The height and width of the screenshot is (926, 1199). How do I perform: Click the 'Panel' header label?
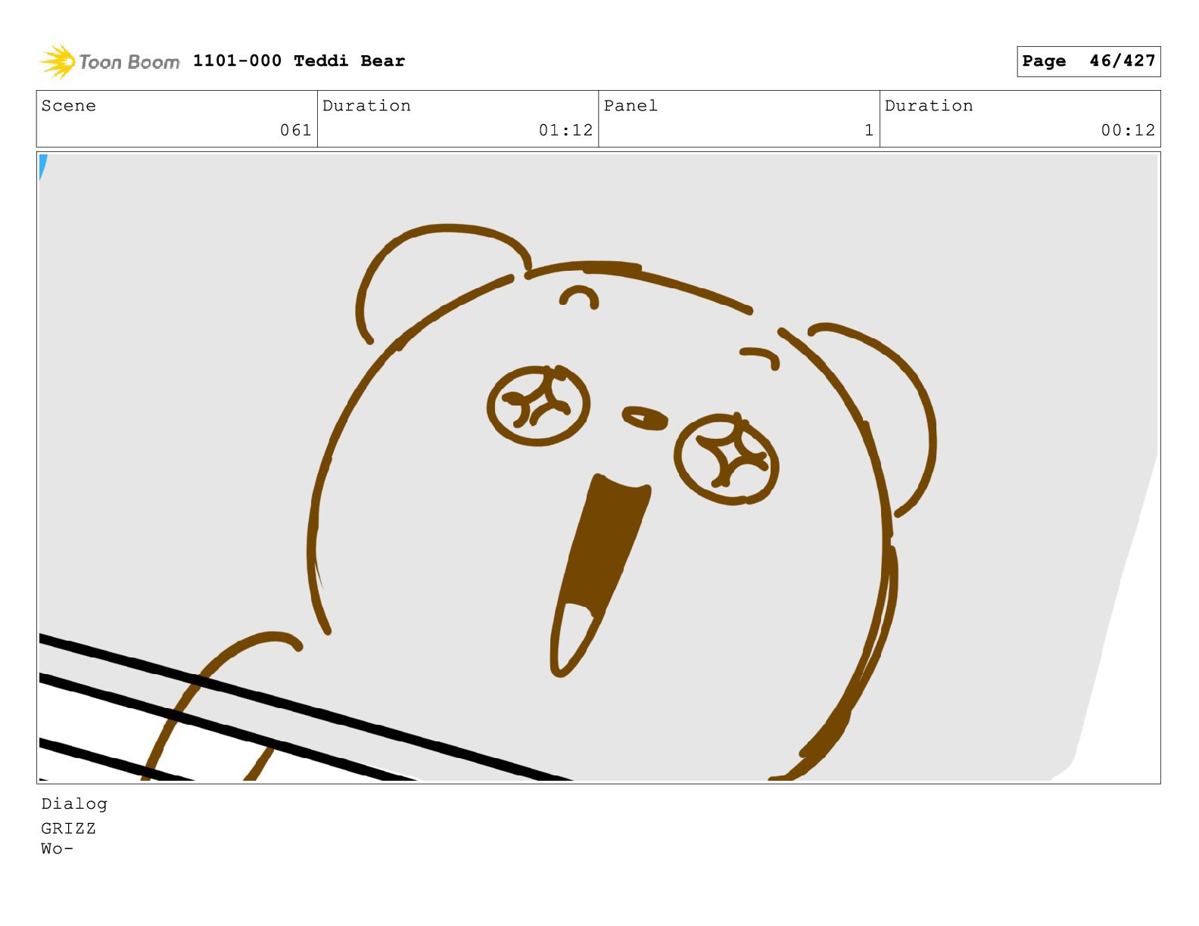[x=631, y=106]
